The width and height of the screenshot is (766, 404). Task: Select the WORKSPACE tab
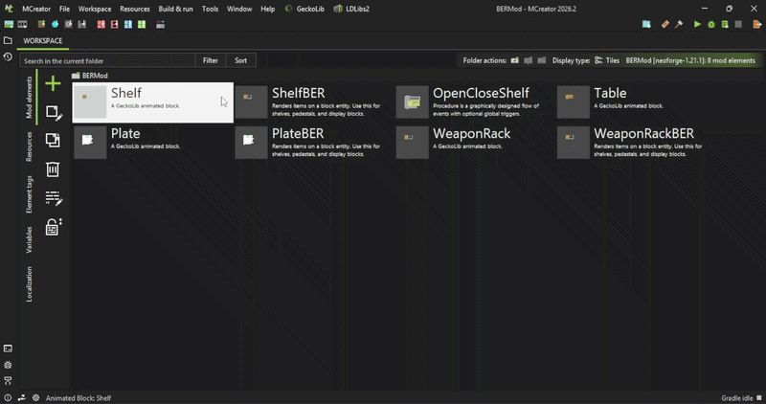click(x=43, y=41)
